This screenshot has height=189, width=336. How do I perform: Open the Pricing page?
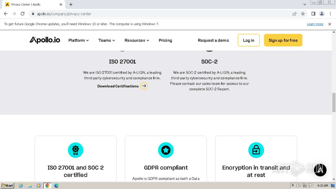click(x=165, y=40)
